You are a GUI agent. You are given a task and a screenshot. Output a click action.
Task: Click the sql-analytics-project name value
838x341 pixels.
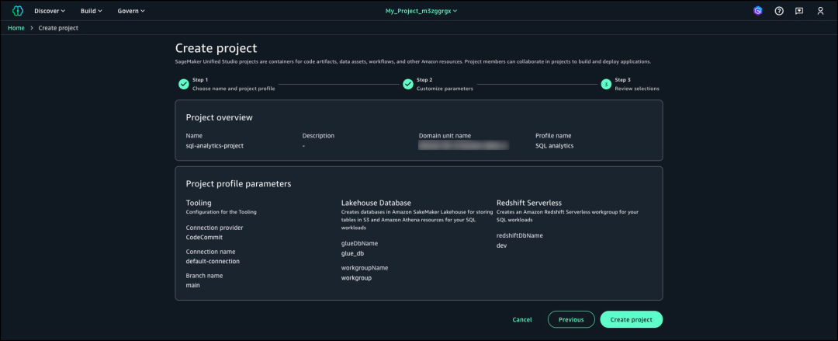215,145
